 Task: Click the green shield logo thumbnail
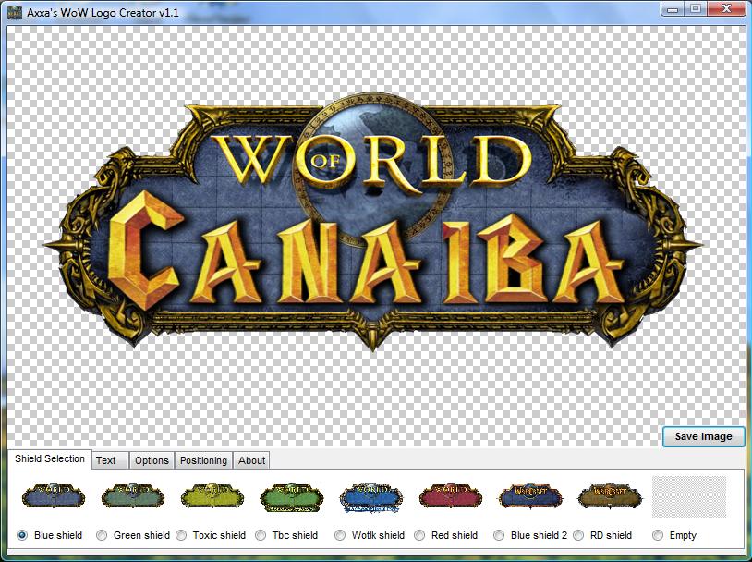pos(133,496)
